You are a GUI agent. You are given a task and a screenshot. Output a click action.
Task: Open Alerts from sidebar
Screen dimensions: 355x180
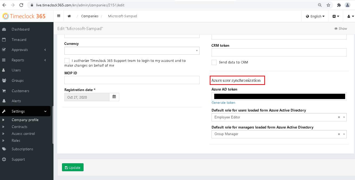(16, 101)
